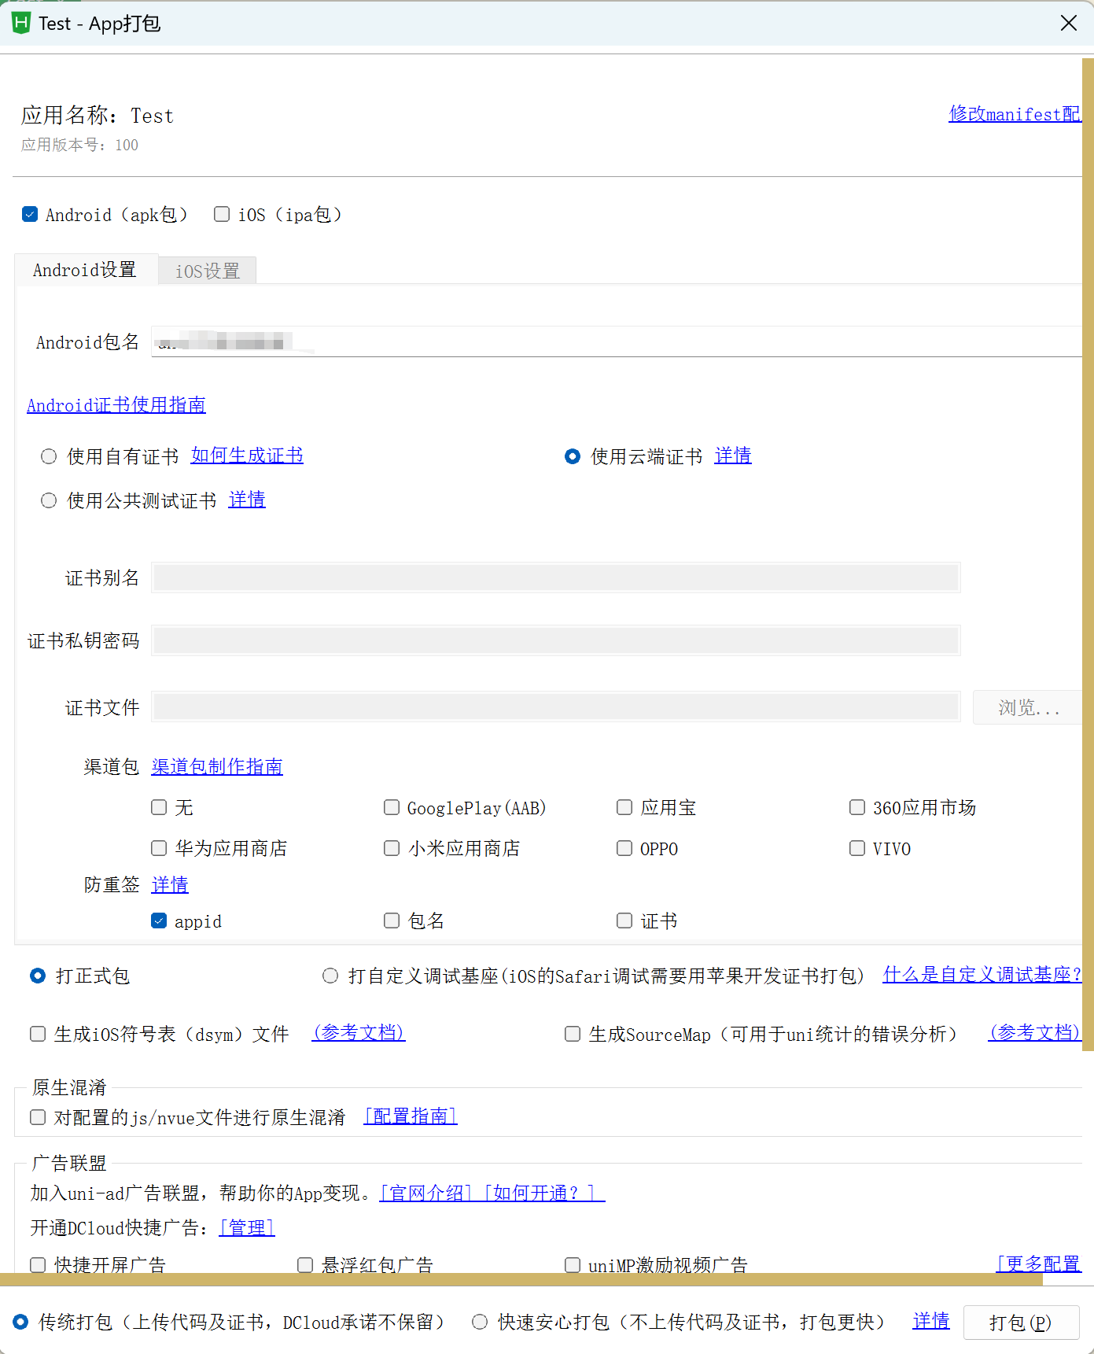Click the vertical scrollbar on the right
The image size is (1094, 1354).
point(1088,551)
